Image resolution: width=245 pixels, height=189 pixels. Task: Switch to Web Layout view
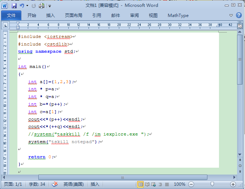(154, 184)
